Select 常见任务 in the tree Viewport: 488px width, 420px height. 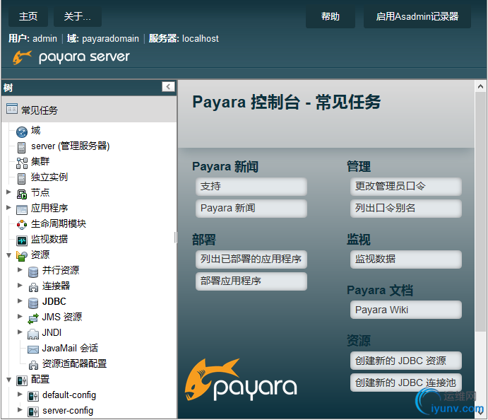[x=40, y=110]
